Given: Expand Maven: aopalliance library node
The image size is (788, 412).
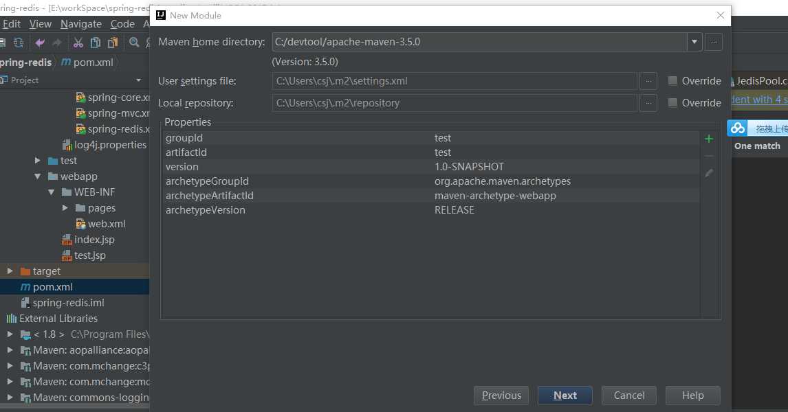Looking at the screenshot, I should 10,350.
